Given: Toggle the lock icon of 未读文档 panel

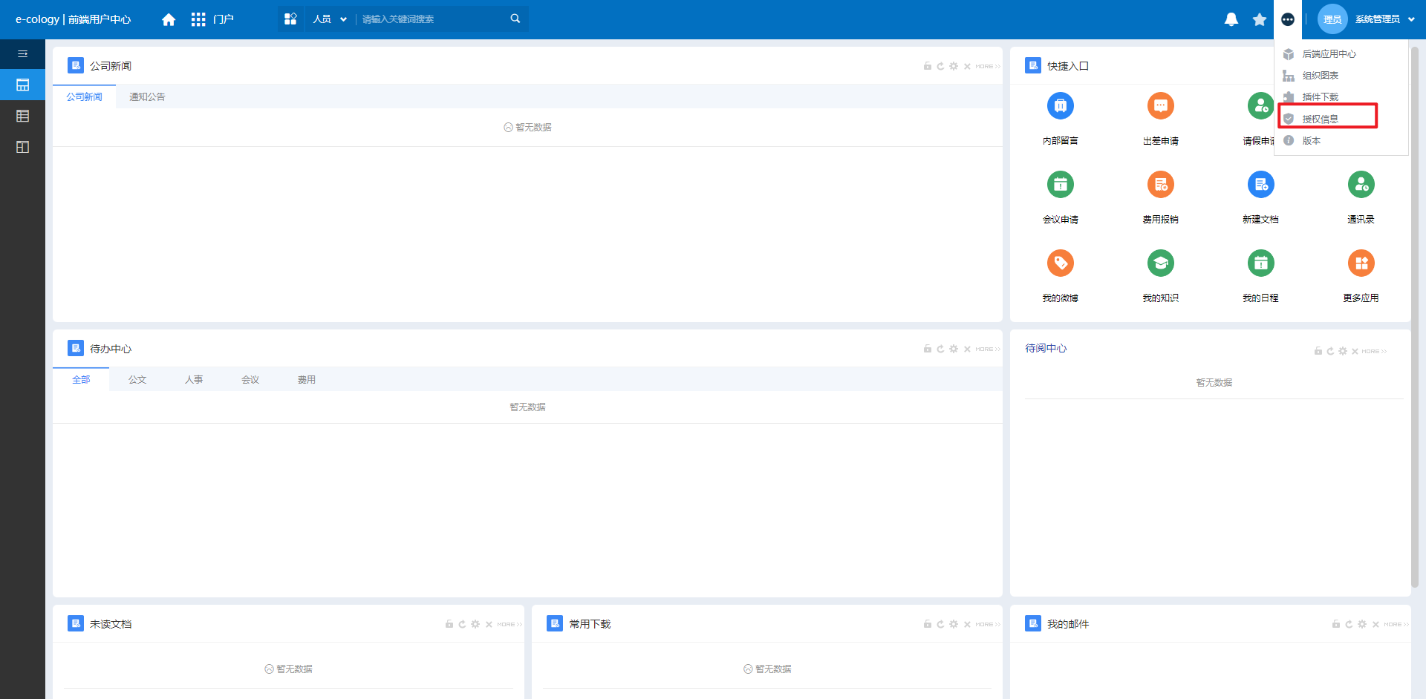Looking at the screenshot, I should pos(449,624).
